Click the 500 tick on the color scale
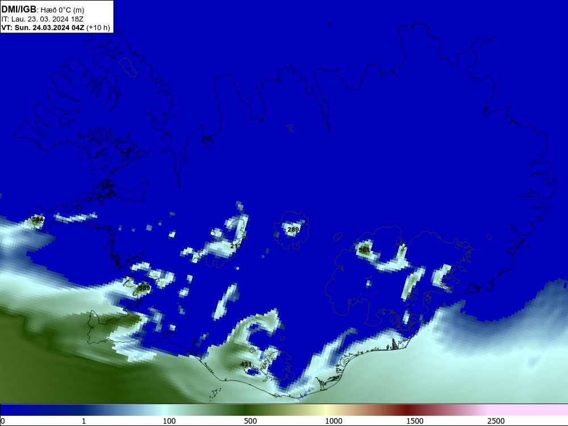This screenshot has height=426, width=568. (x=250, y=420)
